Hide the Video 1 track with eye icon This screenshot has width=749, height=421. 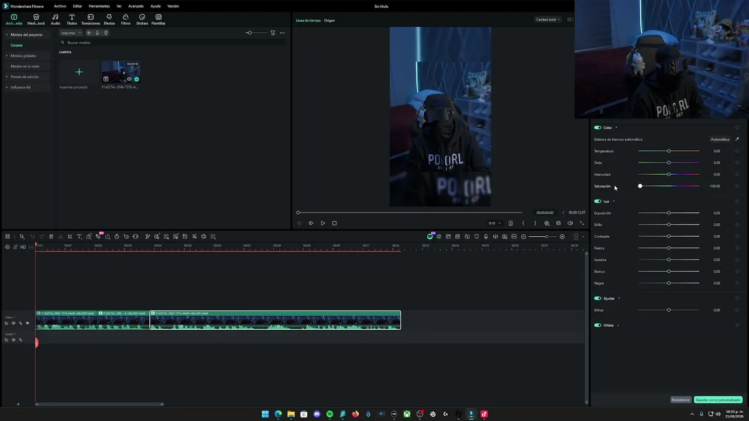pos(27,323)
